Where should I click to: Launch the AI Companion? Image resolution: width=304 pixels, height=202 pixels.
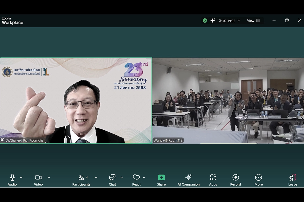pyautogui.click(x=188, y=180)
